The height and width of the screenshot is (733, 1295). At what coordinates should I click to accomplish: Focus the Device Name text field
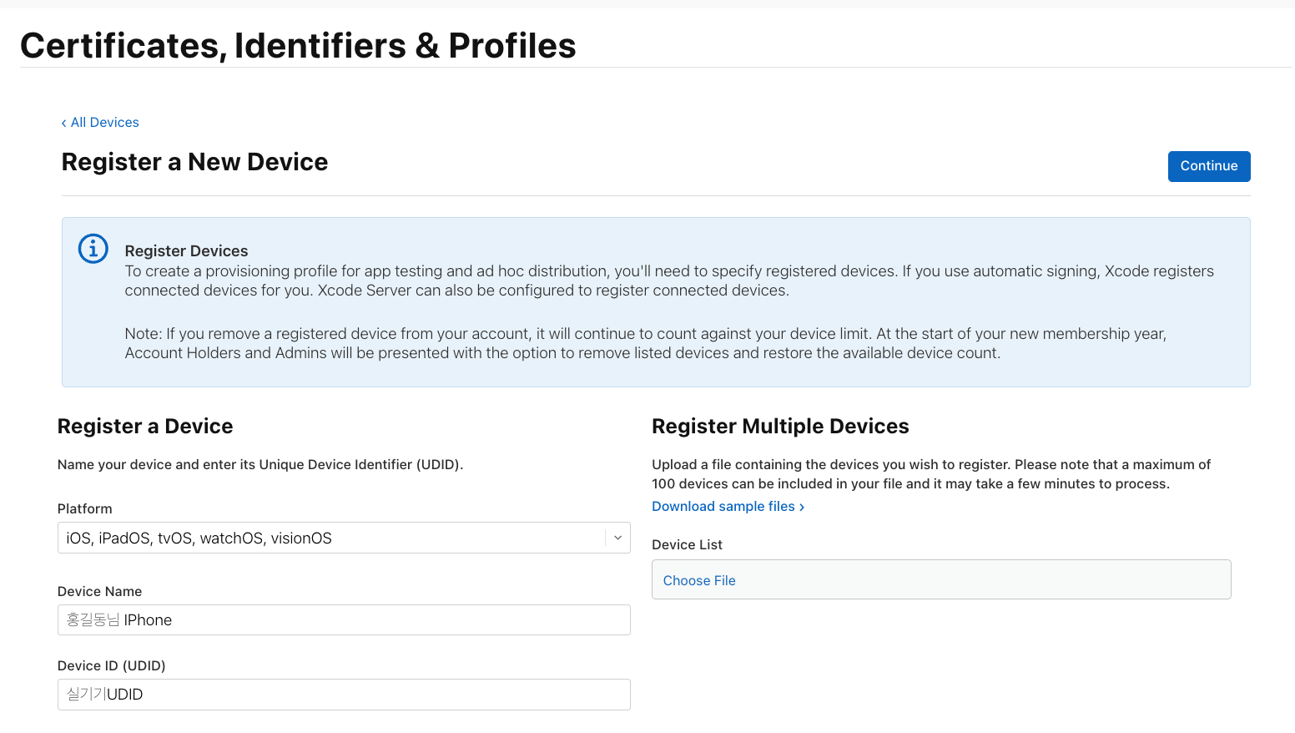[x=344, y=620]
